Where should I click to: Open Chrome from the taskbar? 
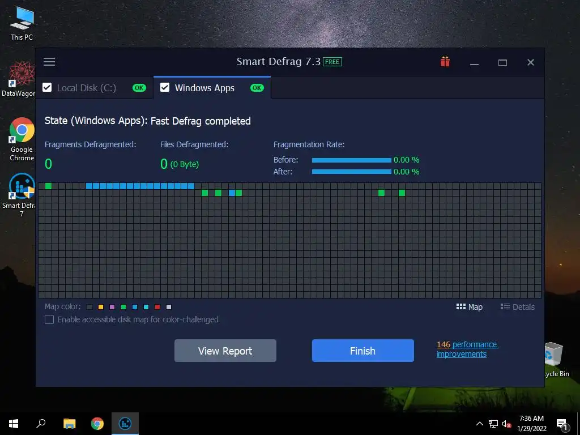(97, 424)
